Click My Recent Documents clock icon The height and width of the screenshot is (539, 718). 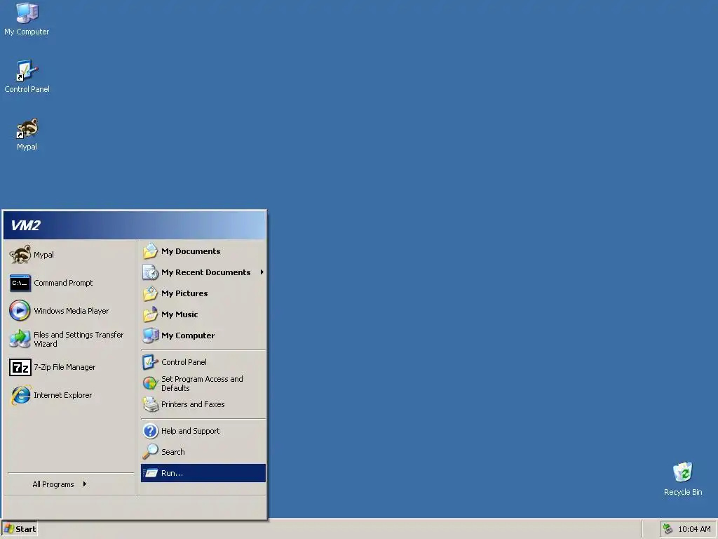[150, 272]
